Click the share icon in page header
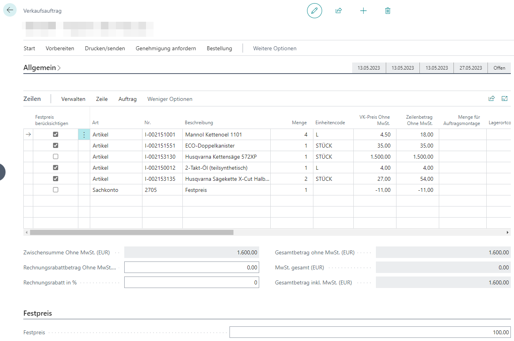 point(338,11)
